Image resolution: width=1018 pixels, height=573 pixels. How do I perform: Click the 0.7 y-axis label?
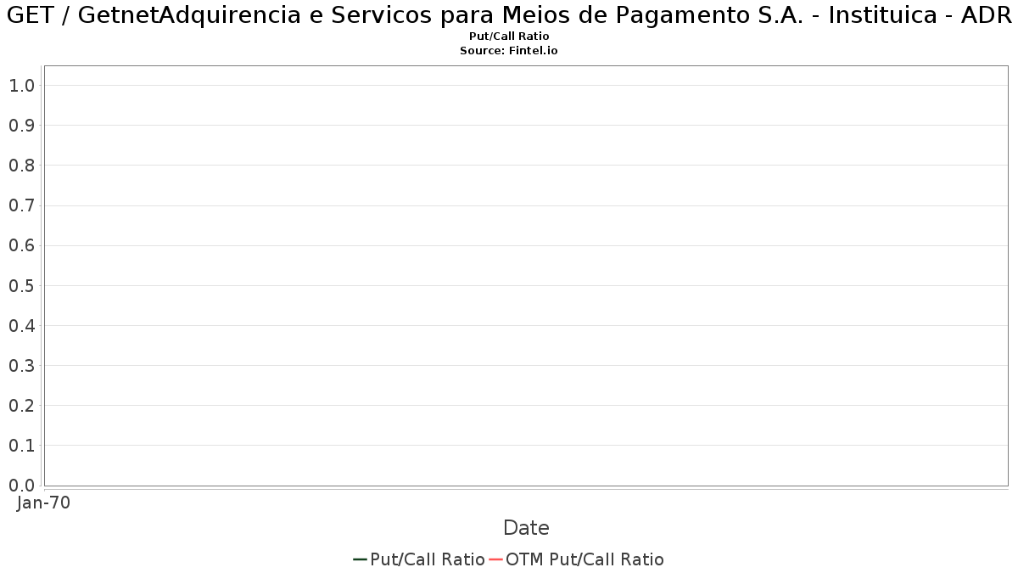click(21, 205)
